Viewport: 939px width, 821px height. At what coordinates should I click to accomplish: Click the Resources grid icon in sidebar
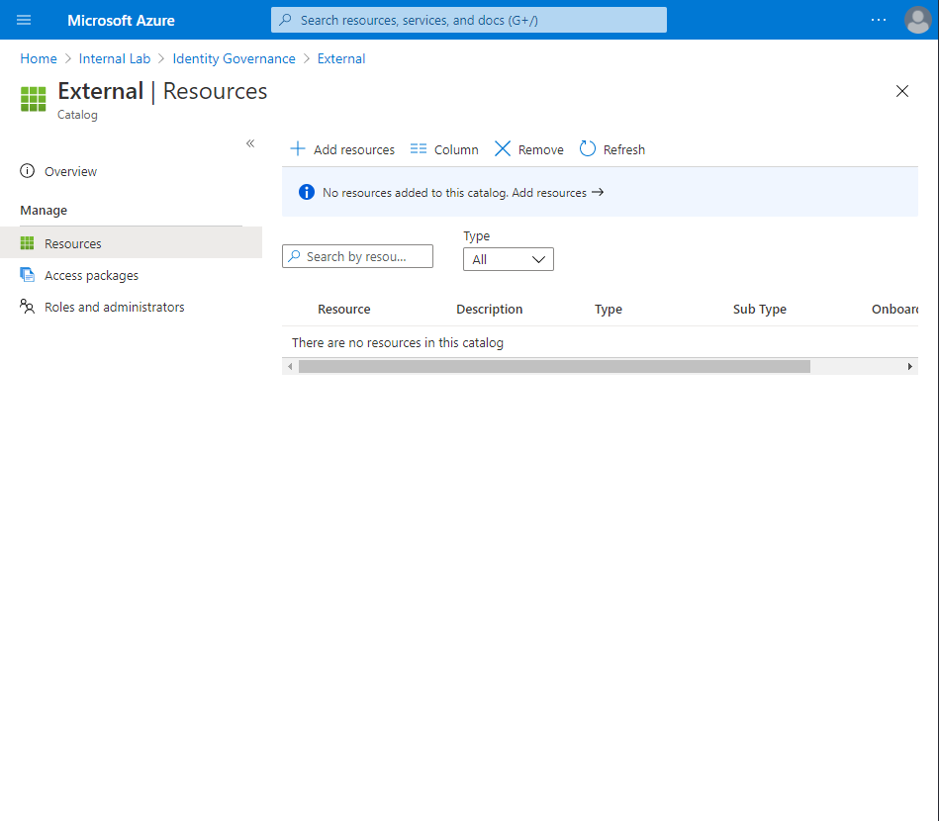tap(26, 242)
